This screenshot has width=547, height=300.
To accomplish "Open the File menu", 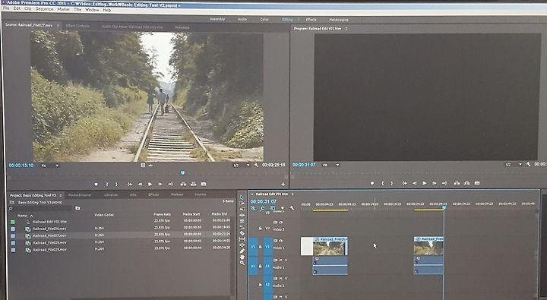I will 6,8.
